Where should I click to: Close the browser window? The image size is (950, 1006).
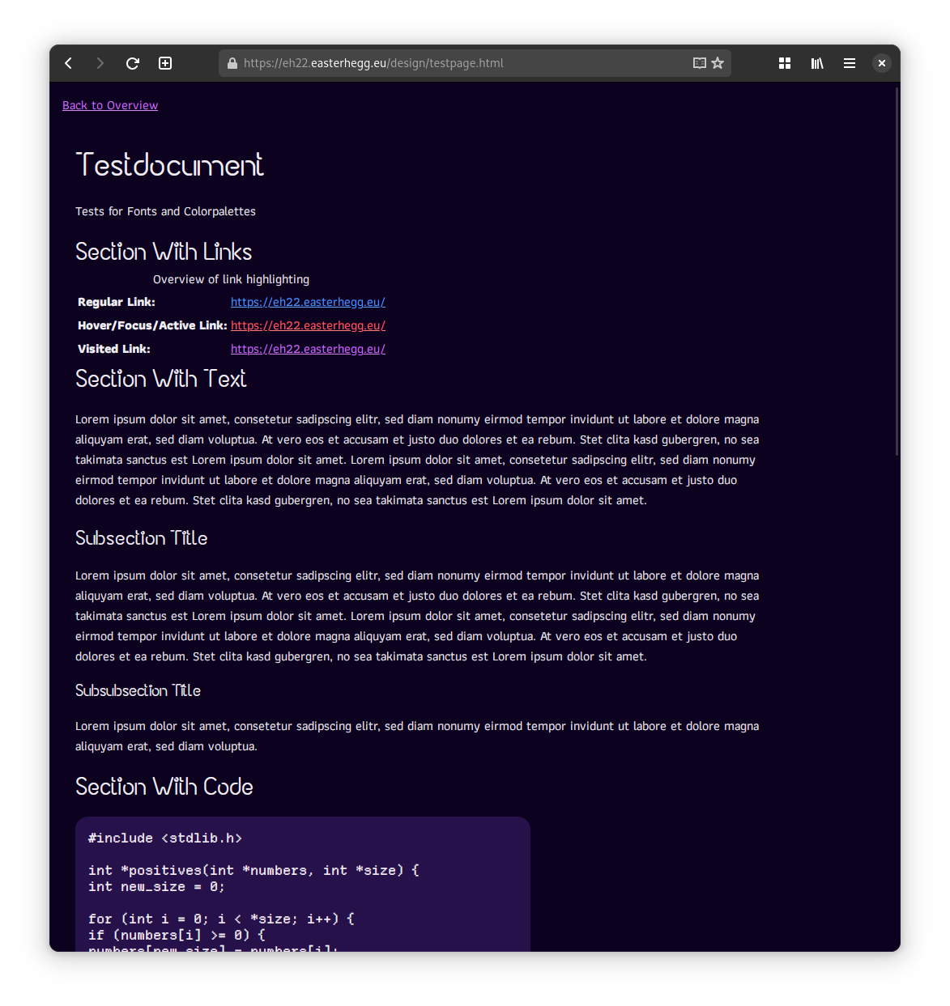(x=882, y=63)
